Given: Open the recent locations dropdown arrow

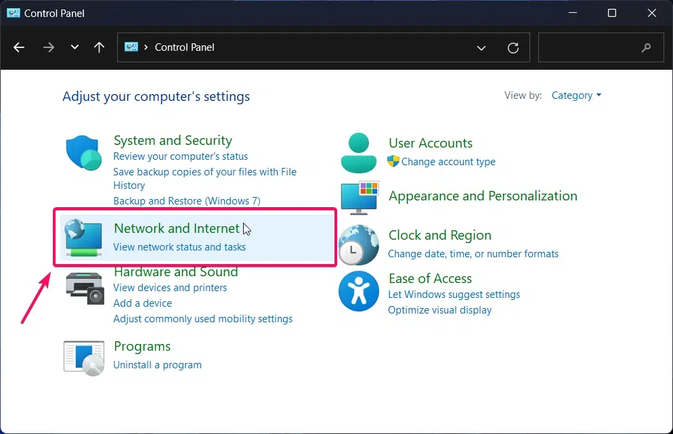Looking at the screenshot, I should 74,47.
